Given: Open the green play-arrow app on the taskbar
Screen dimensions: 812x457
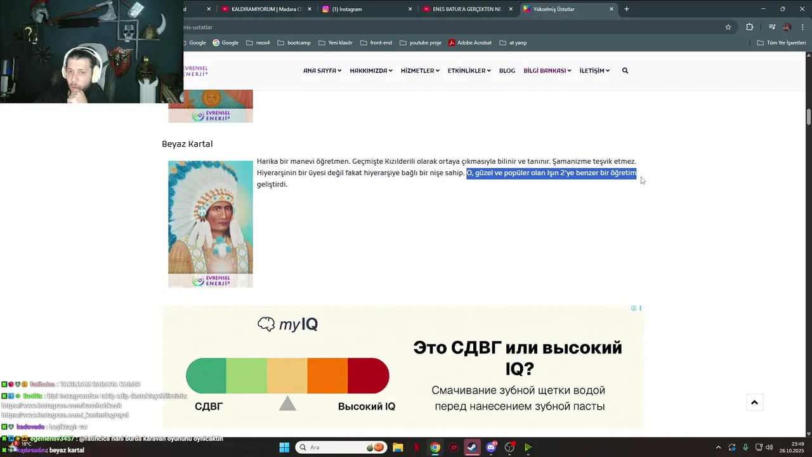Looking at the screenshot, I should click(528, 447).
